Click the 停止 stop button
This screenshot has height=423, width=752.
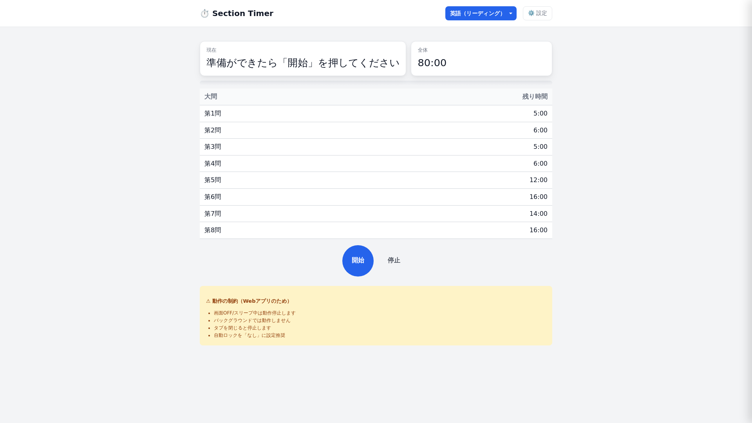394,260
